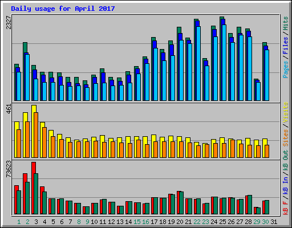This screenshot has height=228, width=292.
Task: Click day label 23 on the x-axis
Action: pyautogui.click(x=205, y=222)
